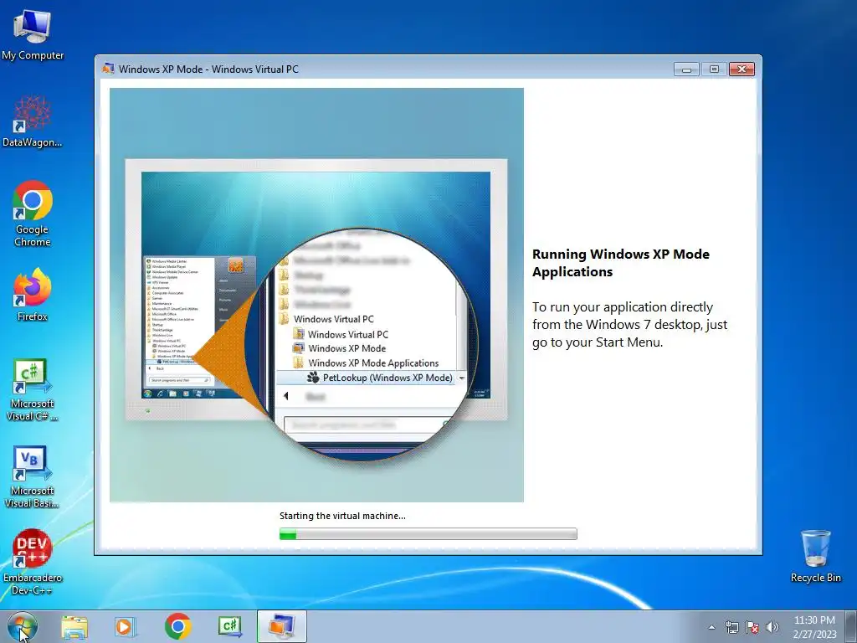Click the "Running Windows XP Mode Applications" heading
This screenshot has height=643, width=857.
[621, 263]
